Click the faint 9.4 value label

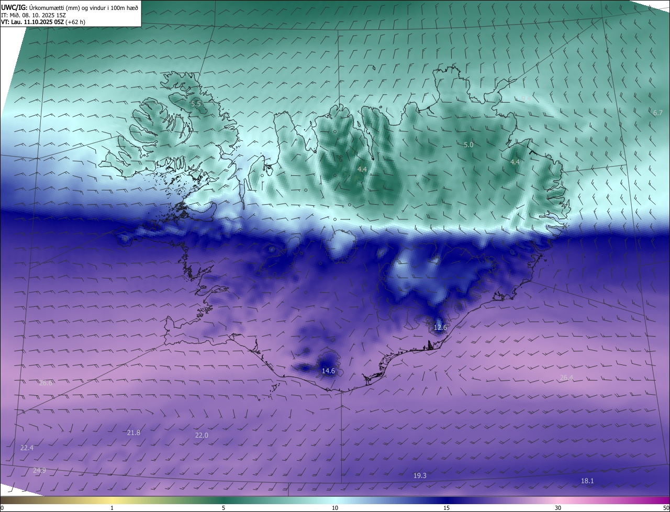526,98
